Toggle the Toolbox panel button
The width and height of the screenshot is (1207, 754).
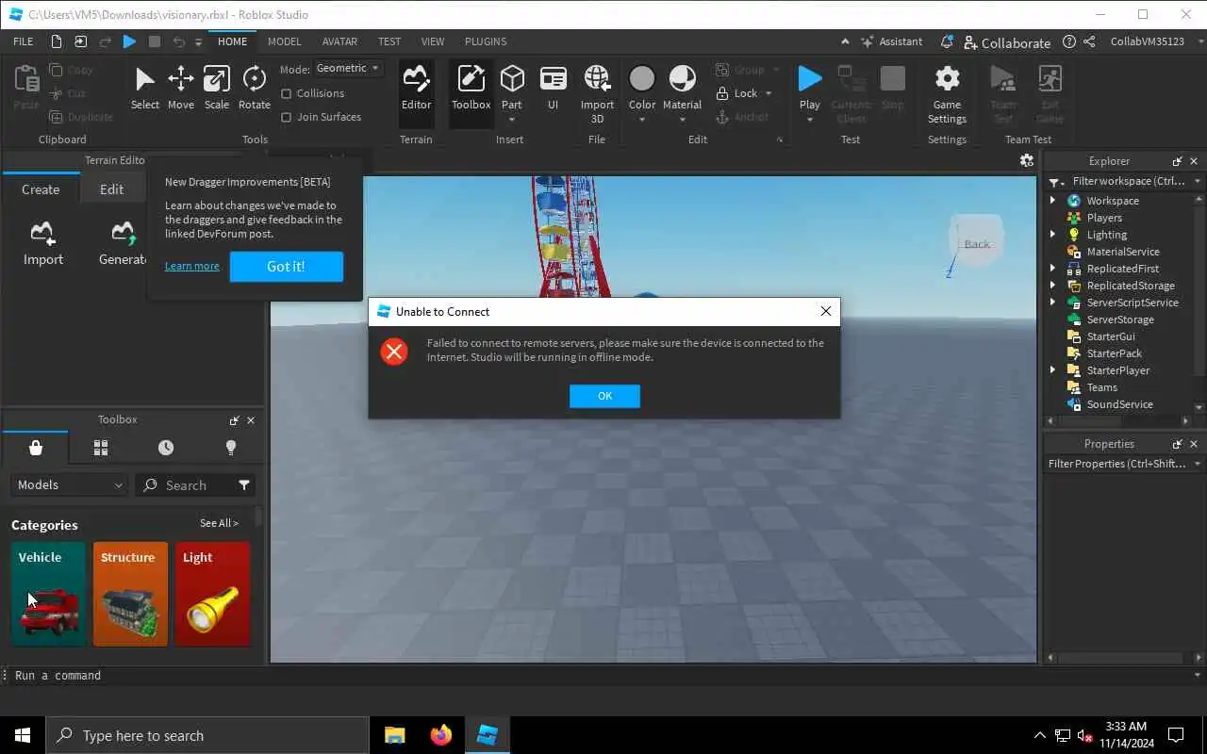pos(471,89)
